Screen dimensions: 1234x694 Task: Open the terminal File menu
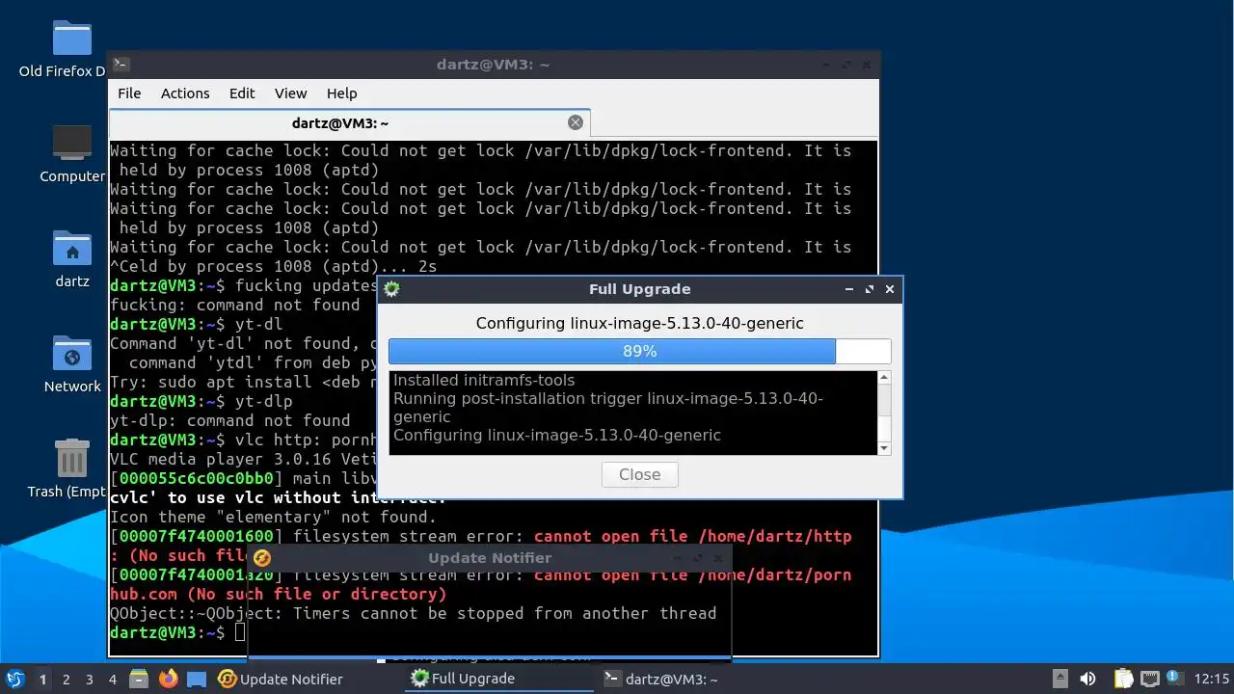click(129, 93)
